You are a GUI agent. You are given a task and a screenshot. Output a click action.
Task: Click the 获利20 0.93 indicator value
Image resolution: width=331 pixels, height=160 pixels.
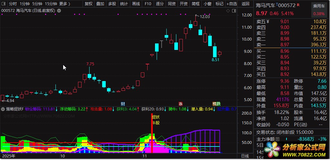[x=153, y=109]
